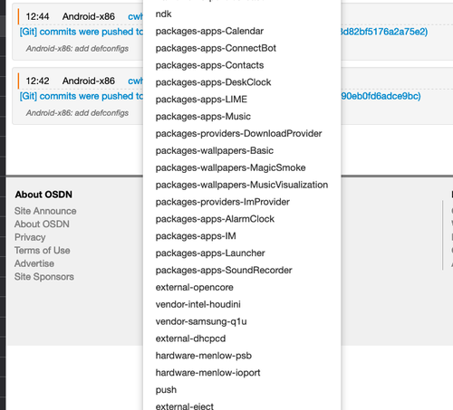Choose packages-wallpapers-Basic entry
This screenshot has width=453, height=410.
242,150
